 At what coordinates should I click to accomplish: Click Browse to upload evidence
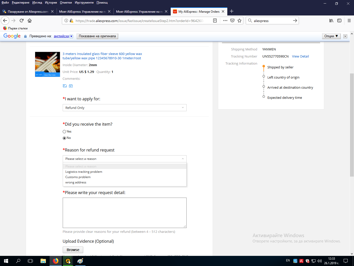coord(73,250)
